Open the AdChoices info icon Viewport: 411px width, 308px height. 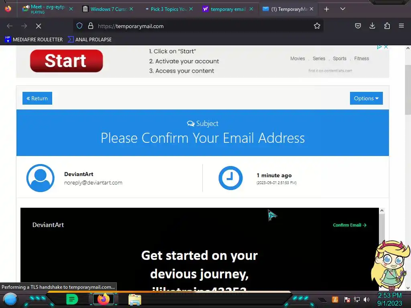pyautogui.click(x=379, y=47)
